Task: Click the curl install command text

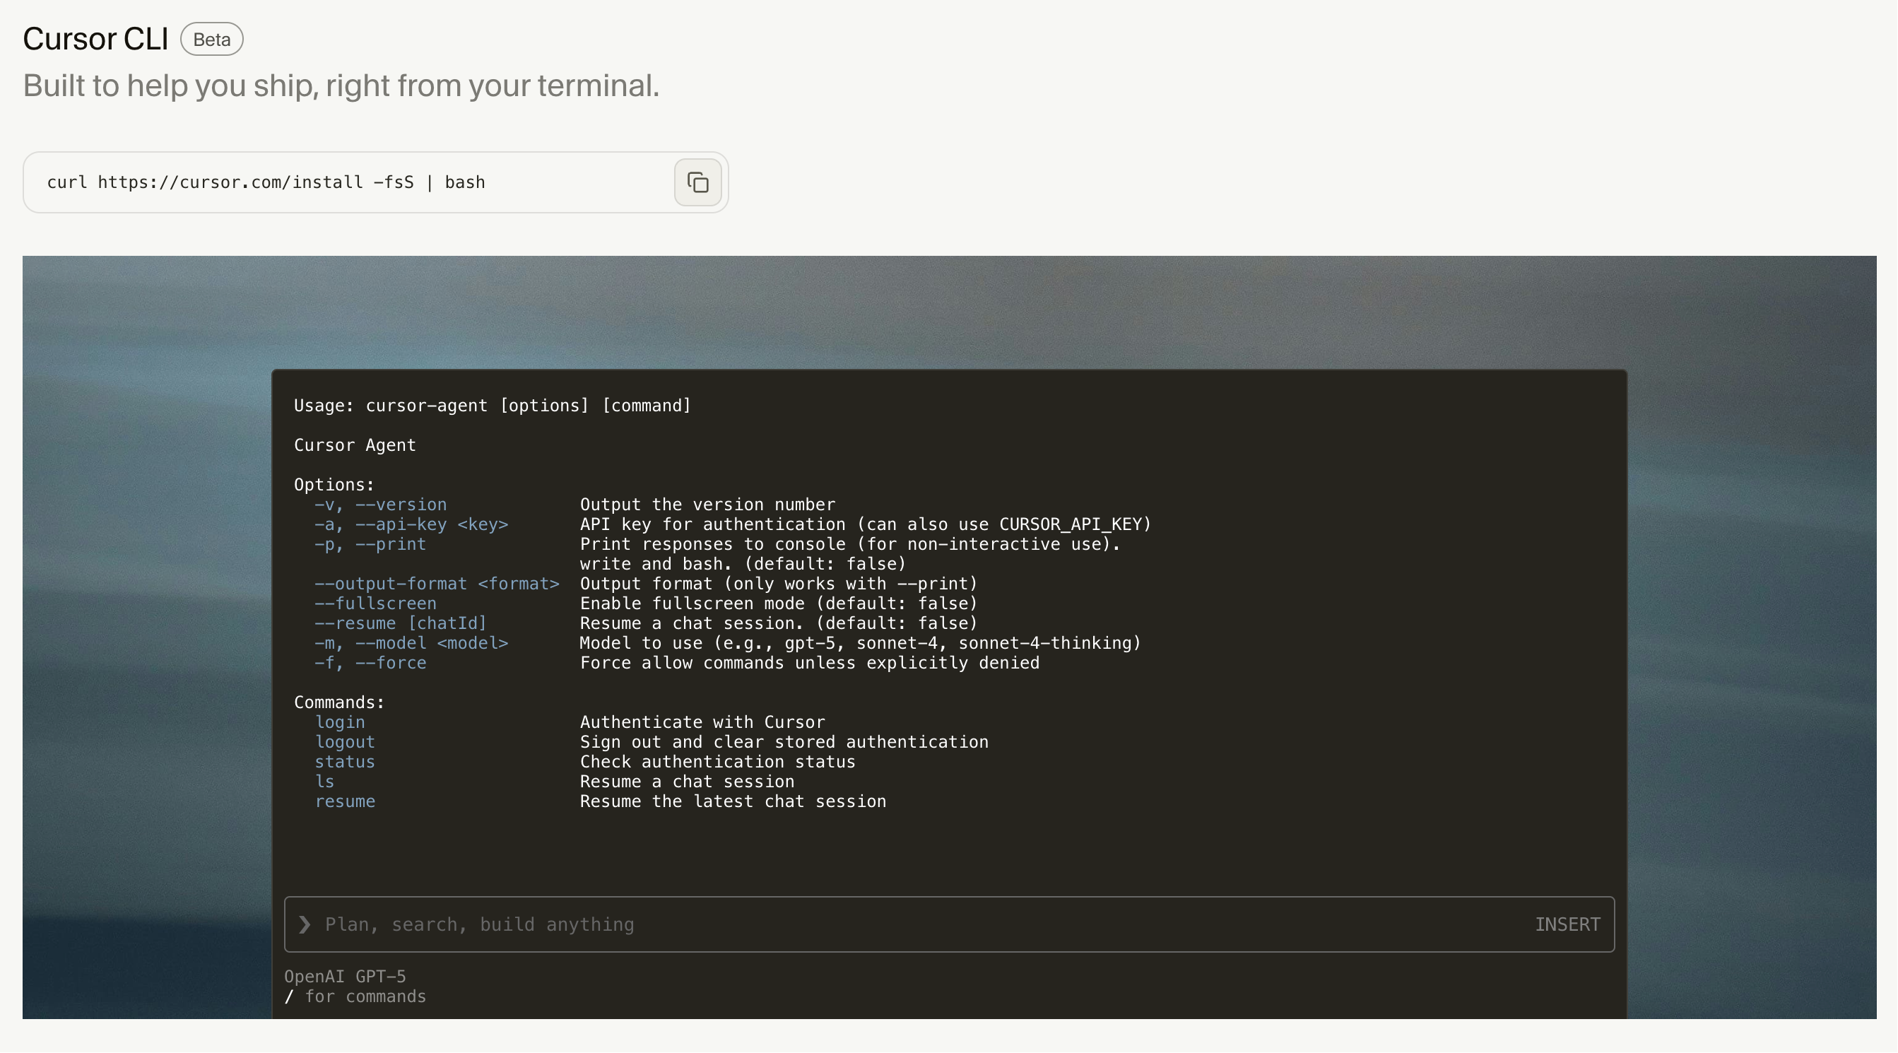Action: pyautogui.click(x=266, y=182)
